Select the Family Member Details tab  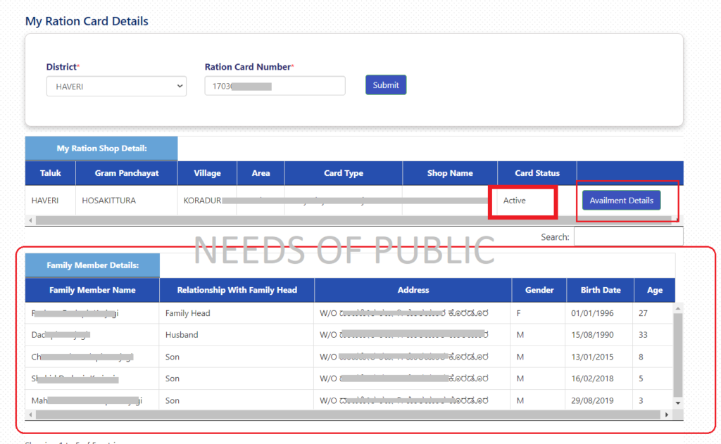92,265
